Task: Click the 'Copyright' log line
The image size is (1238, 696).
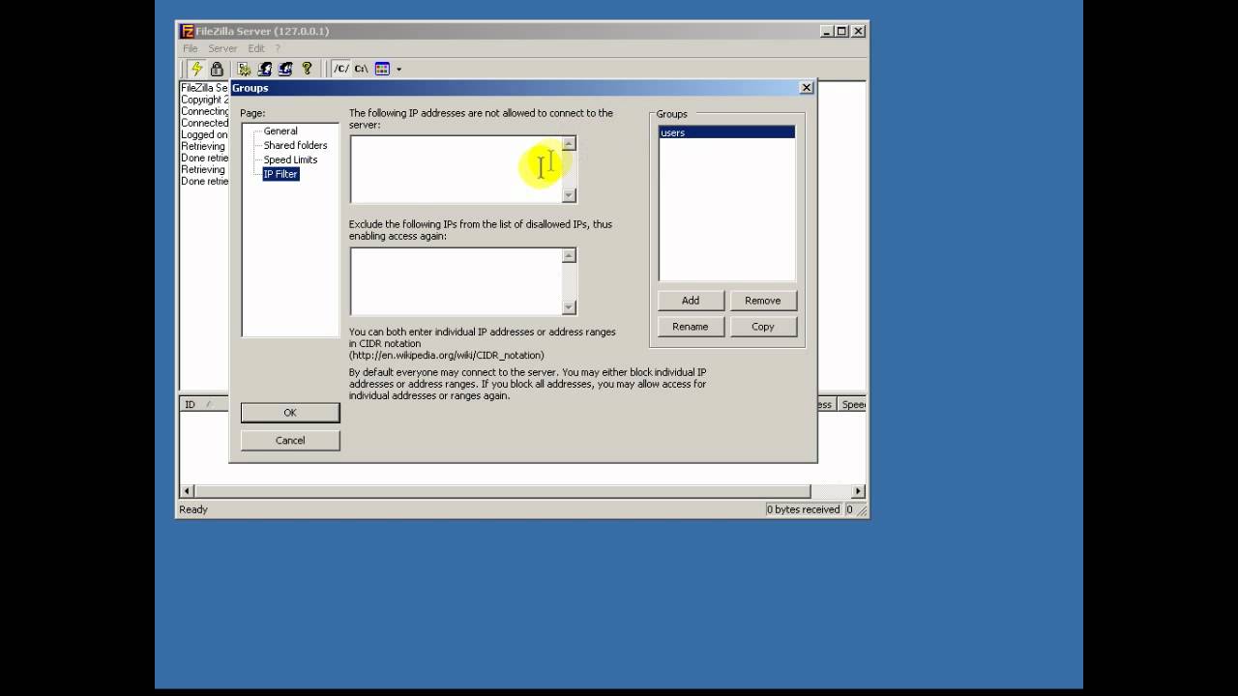Action: coord(204,100)
